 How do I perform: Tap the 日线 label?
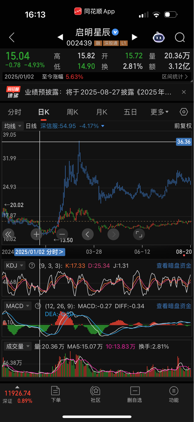(x=31, y=126)
